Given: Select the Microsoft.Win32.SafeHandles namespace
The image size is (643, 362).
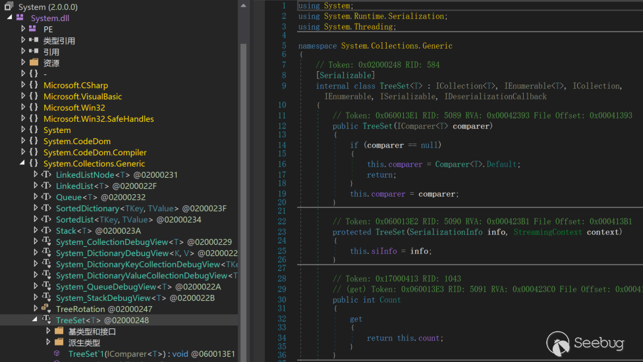Looking at the screenshot, I should 98,118.
